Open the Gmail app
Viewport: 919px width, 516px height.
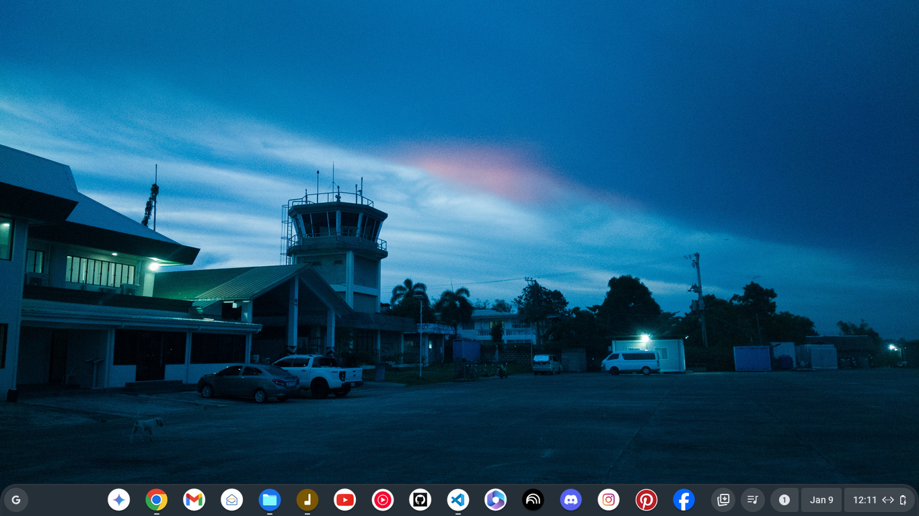coord(194,500)
